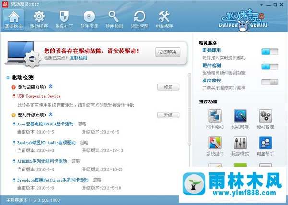The width and height of the screenshot is (288, 205).
Task: Open the Realtek瑞昱HD Audio音频驱动 entry
Action: (x=47, y=143)
